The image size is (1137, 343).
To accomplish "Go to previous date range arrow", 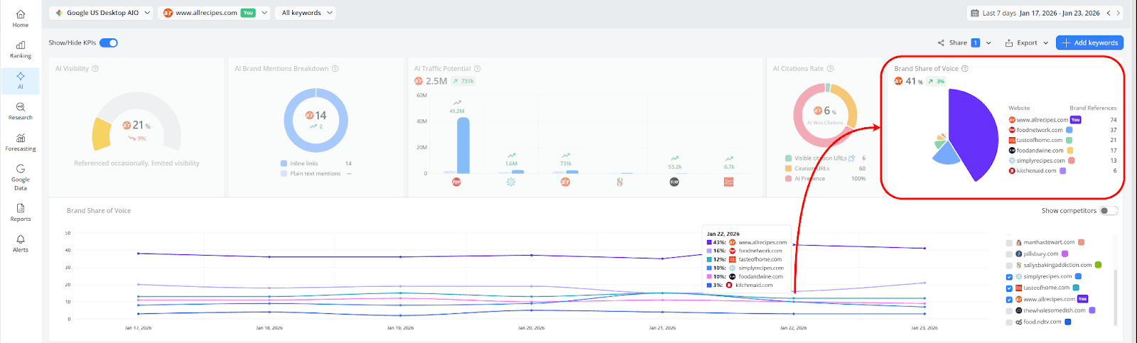I will 1108,13.
